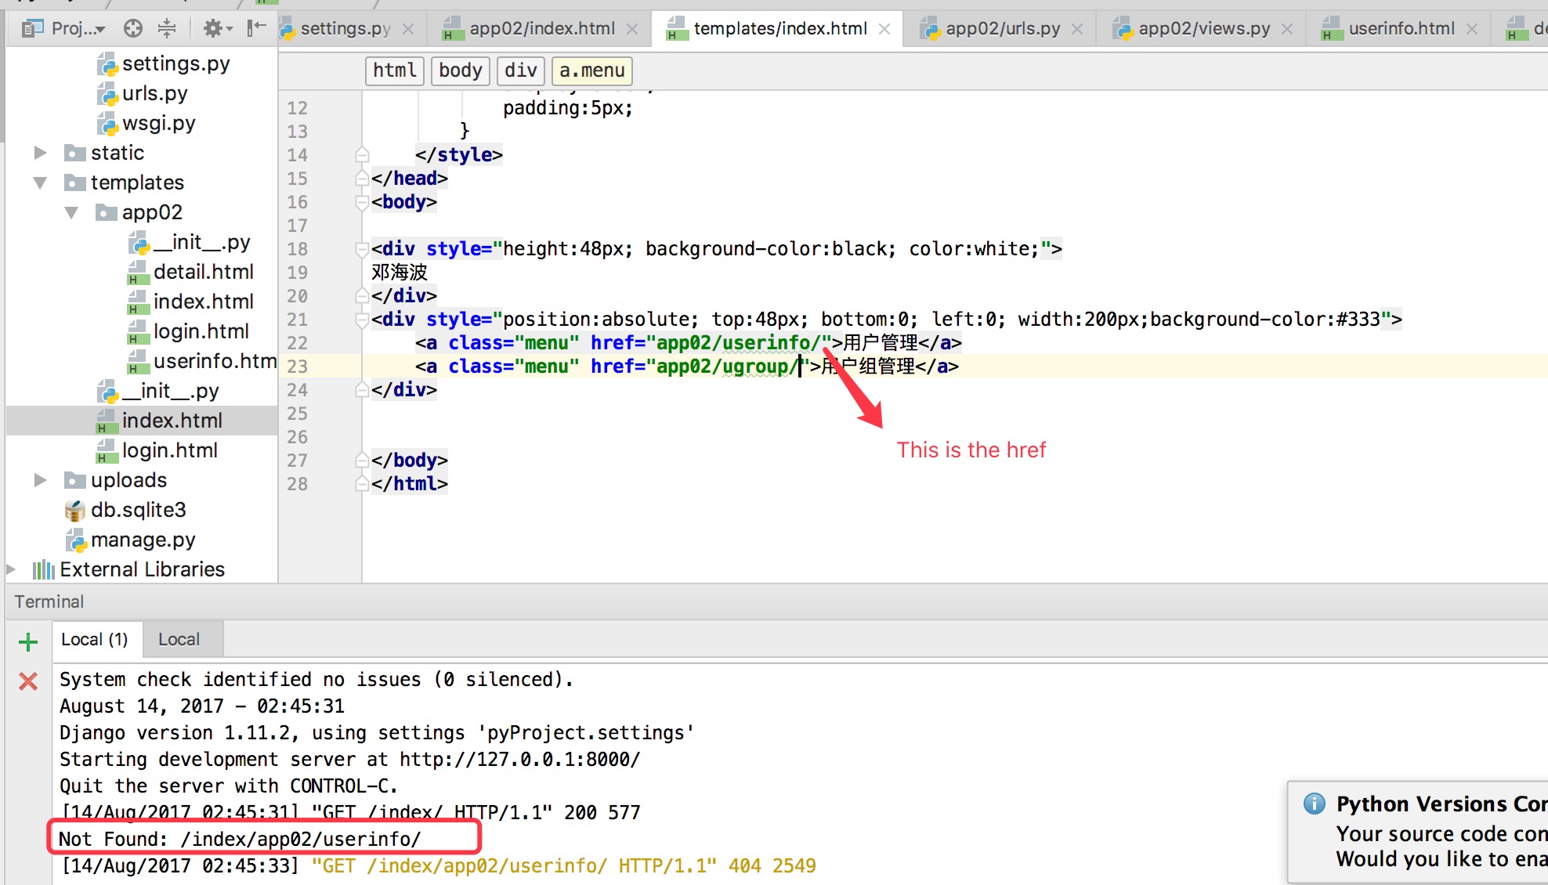Collapse the body code fold at line 16
Screen dimensions: 1548x885
click(x=361, y=202)
